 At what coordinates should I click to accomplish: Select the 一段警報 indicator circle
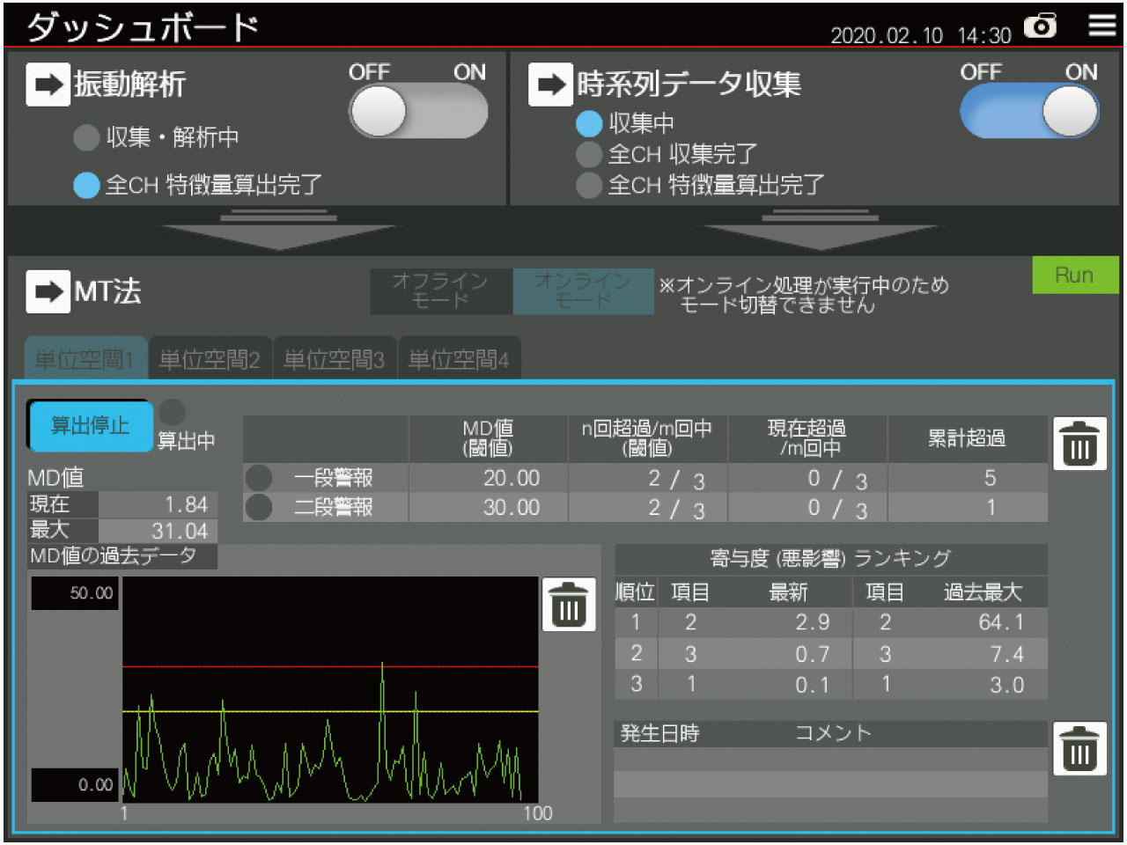(x=258, y=478)
